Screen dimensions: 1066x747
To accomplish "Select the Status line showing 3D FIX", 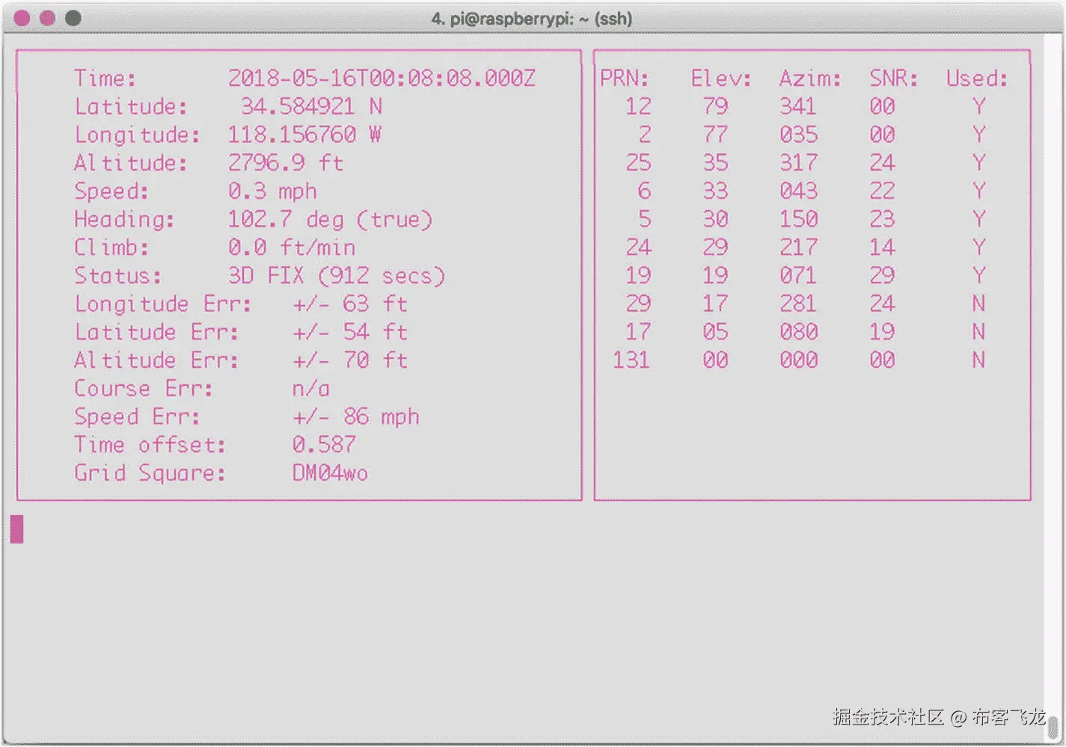I will [x=336, y=275].
